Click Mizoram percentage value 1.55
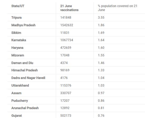145x118 pixels. tap(101, 55)
